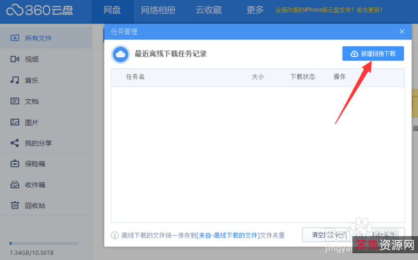Image resolution: width=418 pixels, height=260 pixels.
Task: Open 所有文件 in the sidebar
Action: pos(46,38)
